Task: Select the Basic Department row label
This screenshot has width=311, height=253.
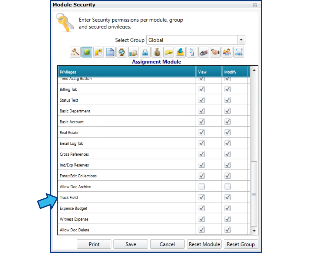Action: 75,111
